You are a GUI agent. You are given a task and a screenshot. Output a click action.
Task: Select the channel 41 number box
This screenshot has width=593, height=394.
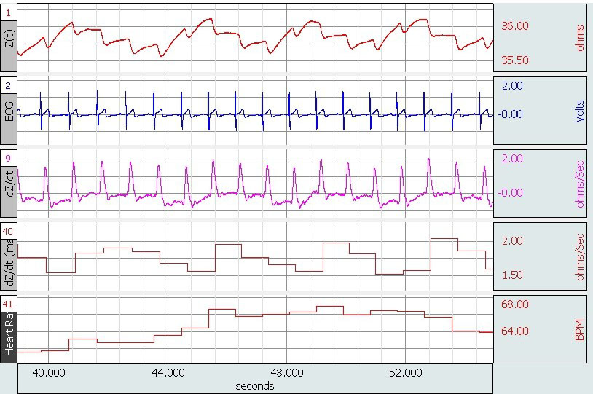click(9, 304)
